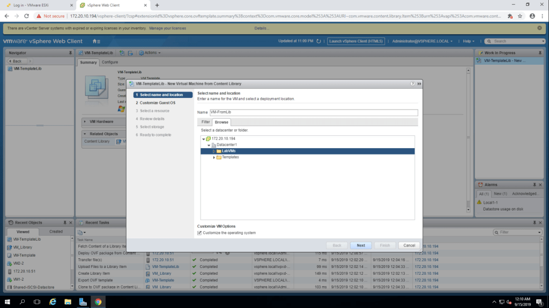549x308 pixels.
Task: Click the vSphere home icon
Action: 95,41
